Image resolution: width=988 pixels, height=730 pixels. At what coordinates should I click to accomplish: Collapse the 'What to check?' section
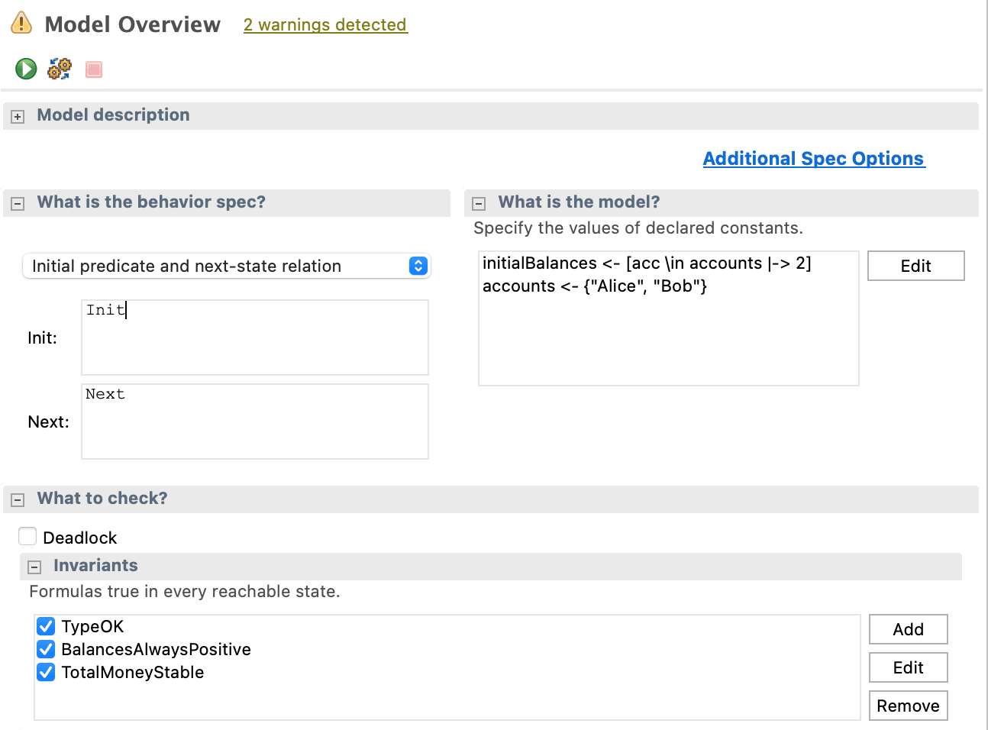(18, 499)
